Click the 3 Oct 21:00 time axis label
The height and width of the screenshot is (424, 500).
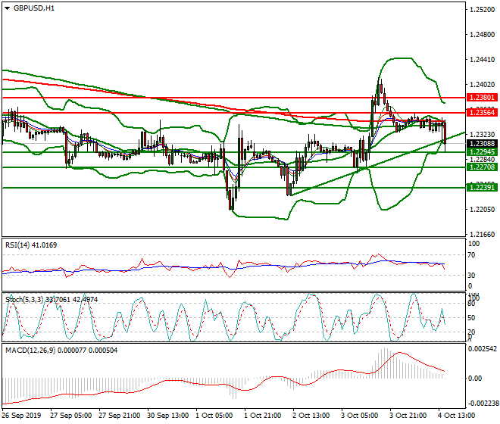[x=408, y=416]
